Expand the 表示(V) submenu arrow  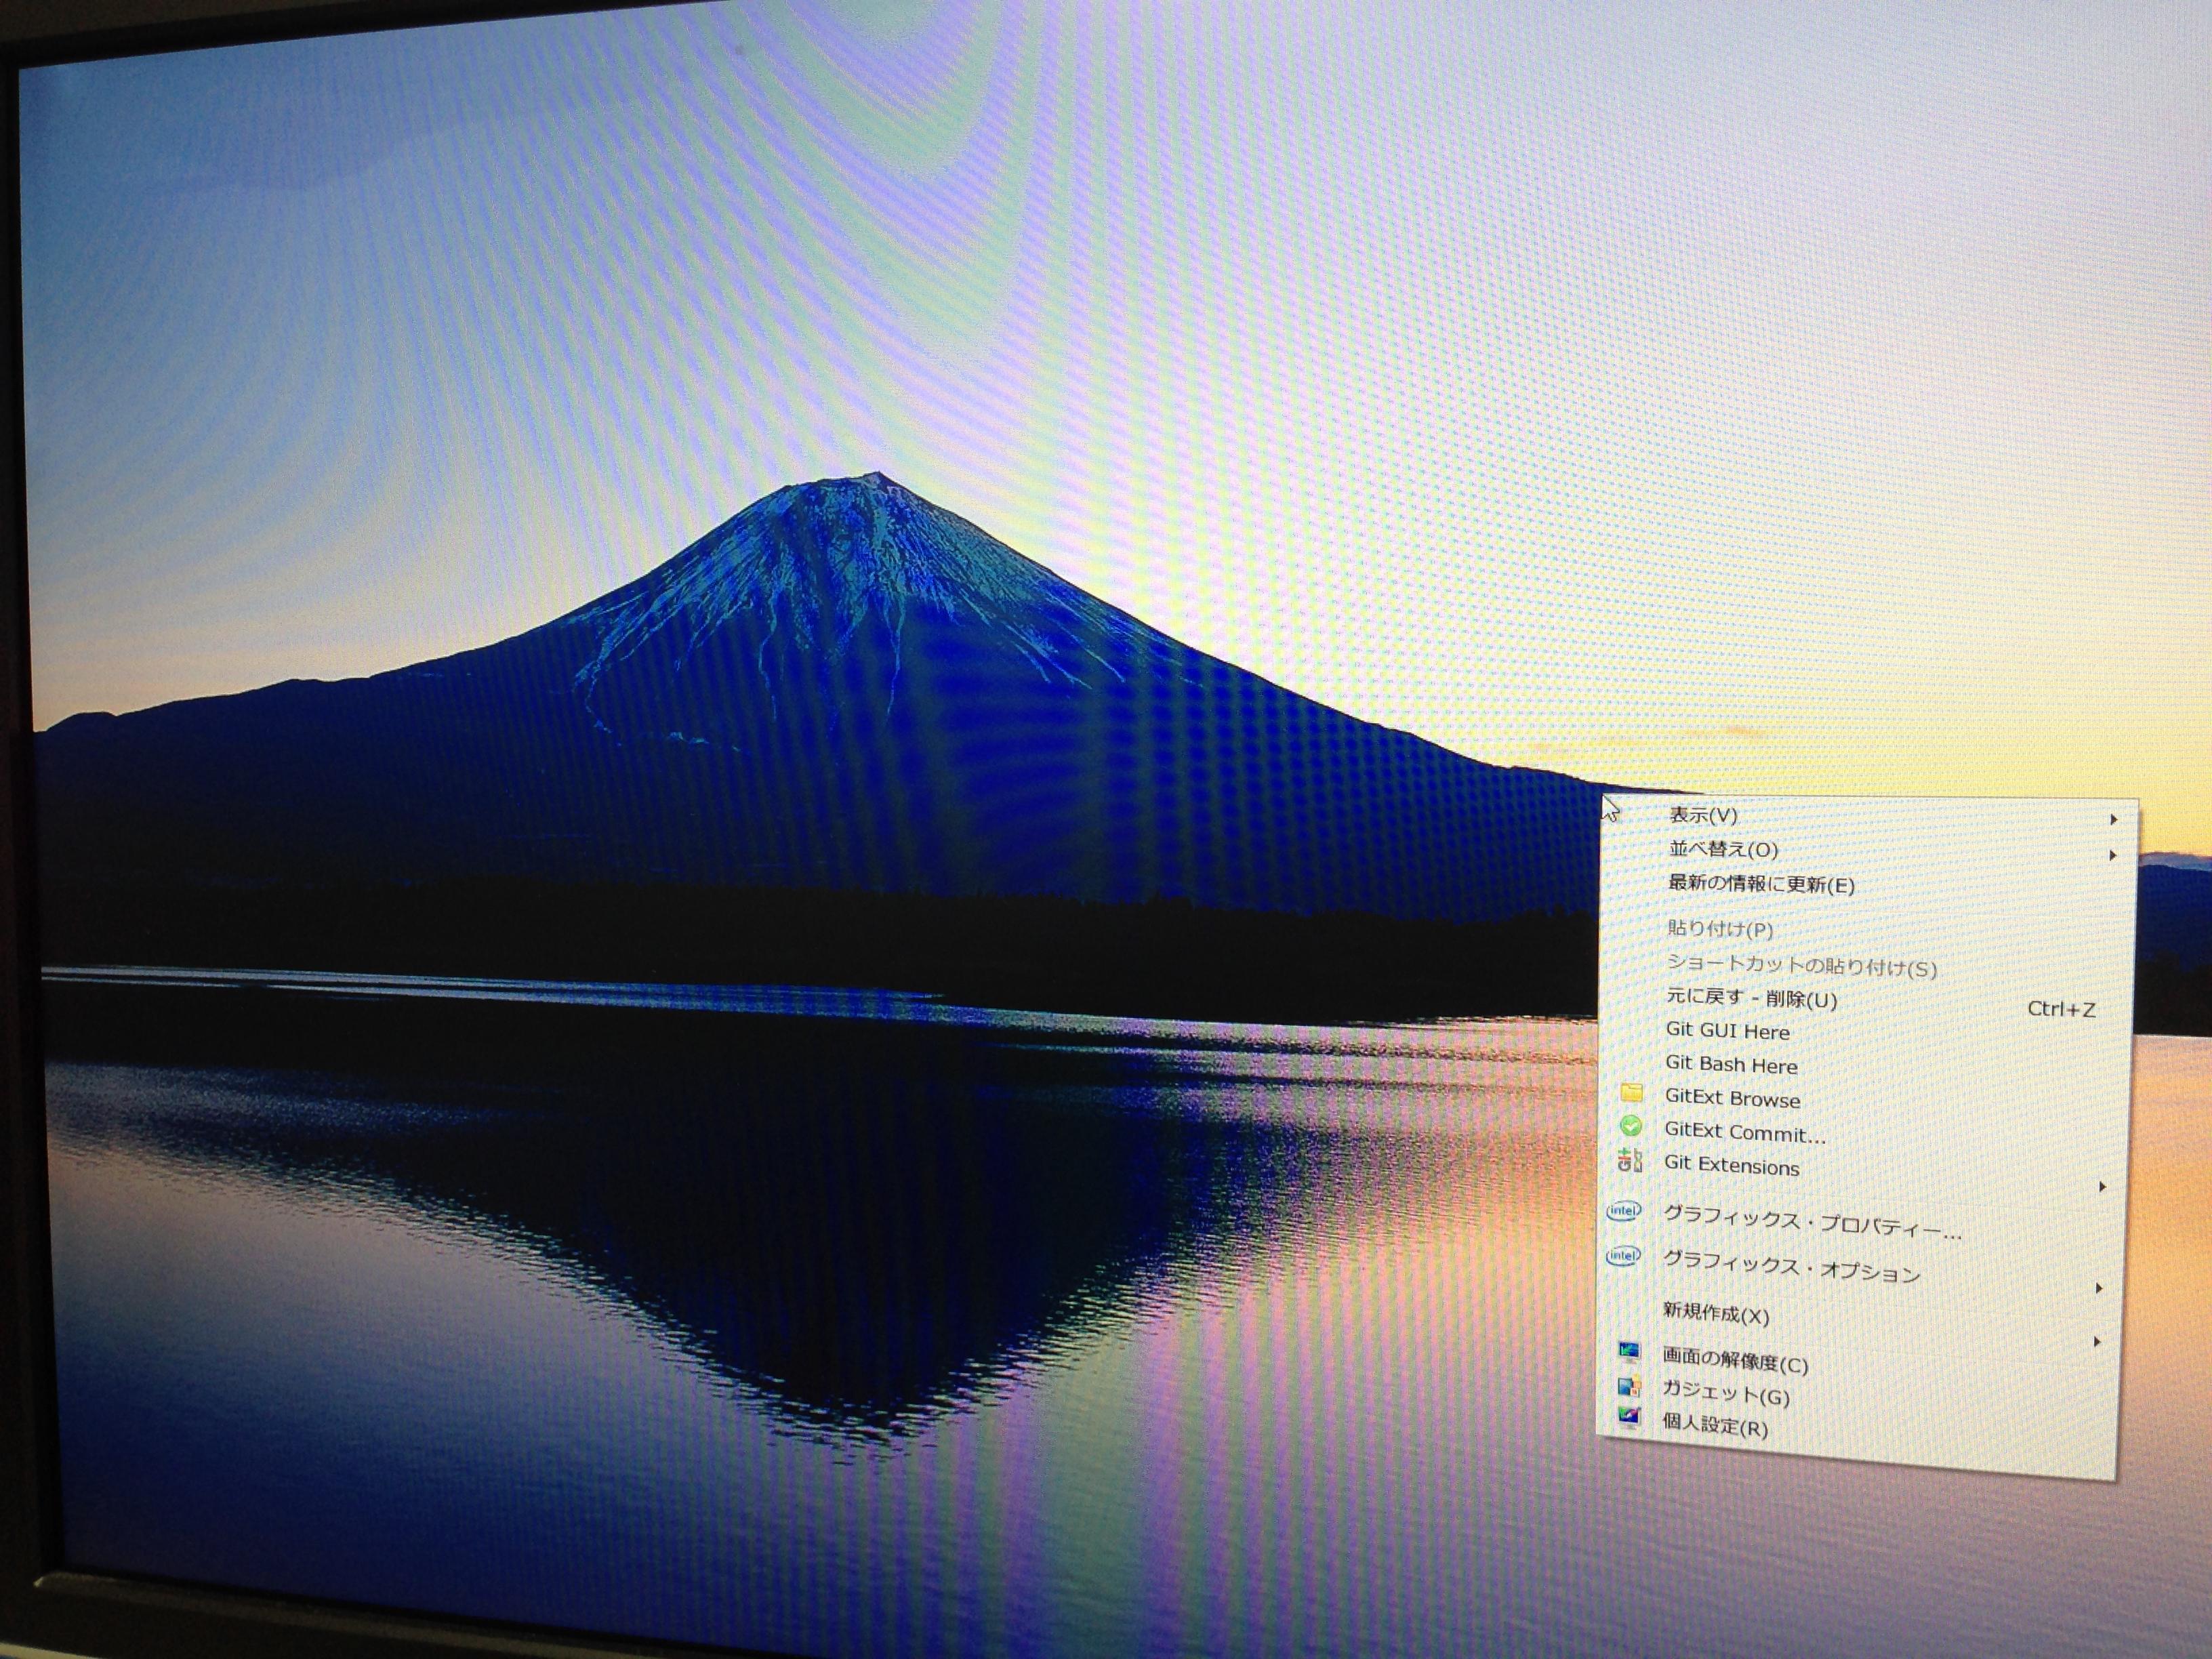coord(2113,819)
